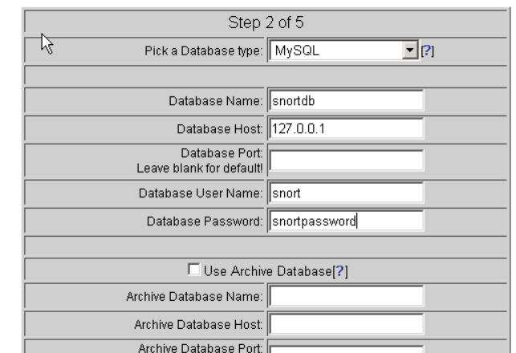Click the Archive Database Name field
This screenshot has width=516, height=353.
coord(346,298)
